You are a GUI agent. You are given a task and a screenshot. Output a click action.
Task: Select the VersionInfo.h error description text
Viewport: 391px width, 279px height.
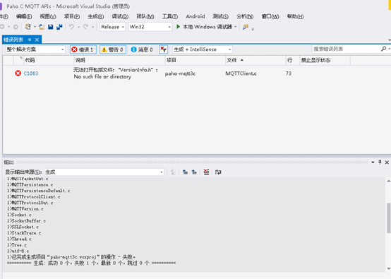pyautogui.click(x=116, y=73)
